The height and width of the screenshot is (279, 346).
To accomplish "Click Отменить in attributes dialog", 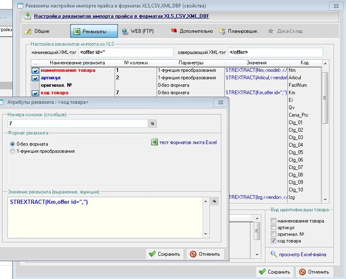I will pos(205,254).
